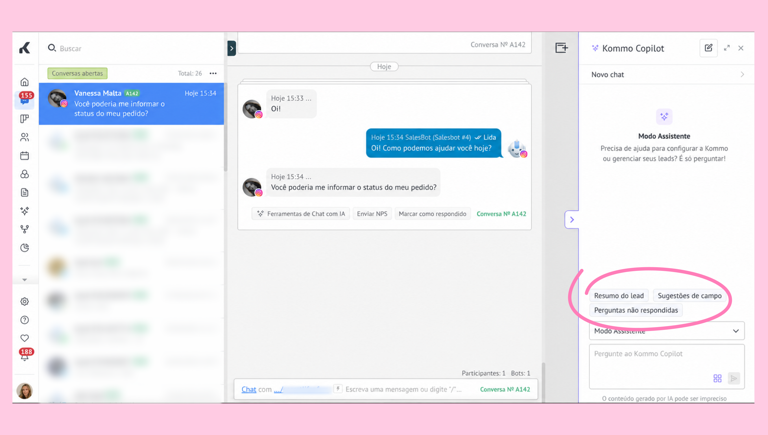Open the Leads pipeline board icon
The height and width of the screenshot is (435, 768).
[x=25, y=119]
